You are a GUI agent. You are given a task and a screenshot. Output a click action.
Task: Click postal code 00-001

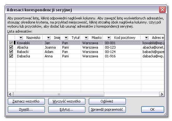click(110, 43)
